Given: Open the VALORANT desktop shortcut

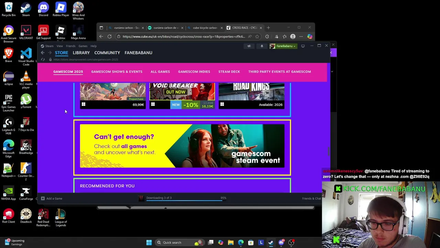Looking at the screenshot, I should point(26,32).
